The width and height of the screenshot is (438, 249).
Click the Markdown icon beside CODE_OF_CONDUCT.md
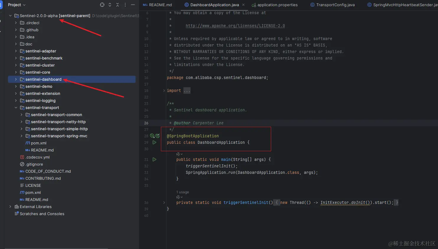coord(22,171)
